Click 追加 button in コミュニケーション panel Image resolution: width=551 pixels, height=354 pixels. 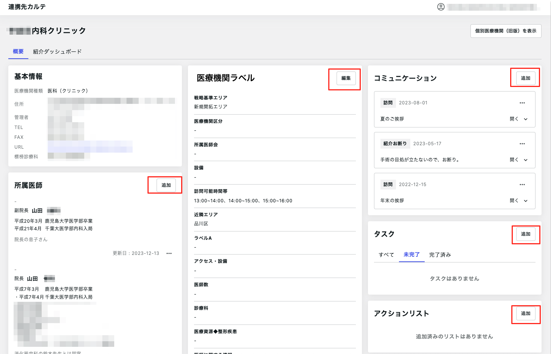click(526, 78)
